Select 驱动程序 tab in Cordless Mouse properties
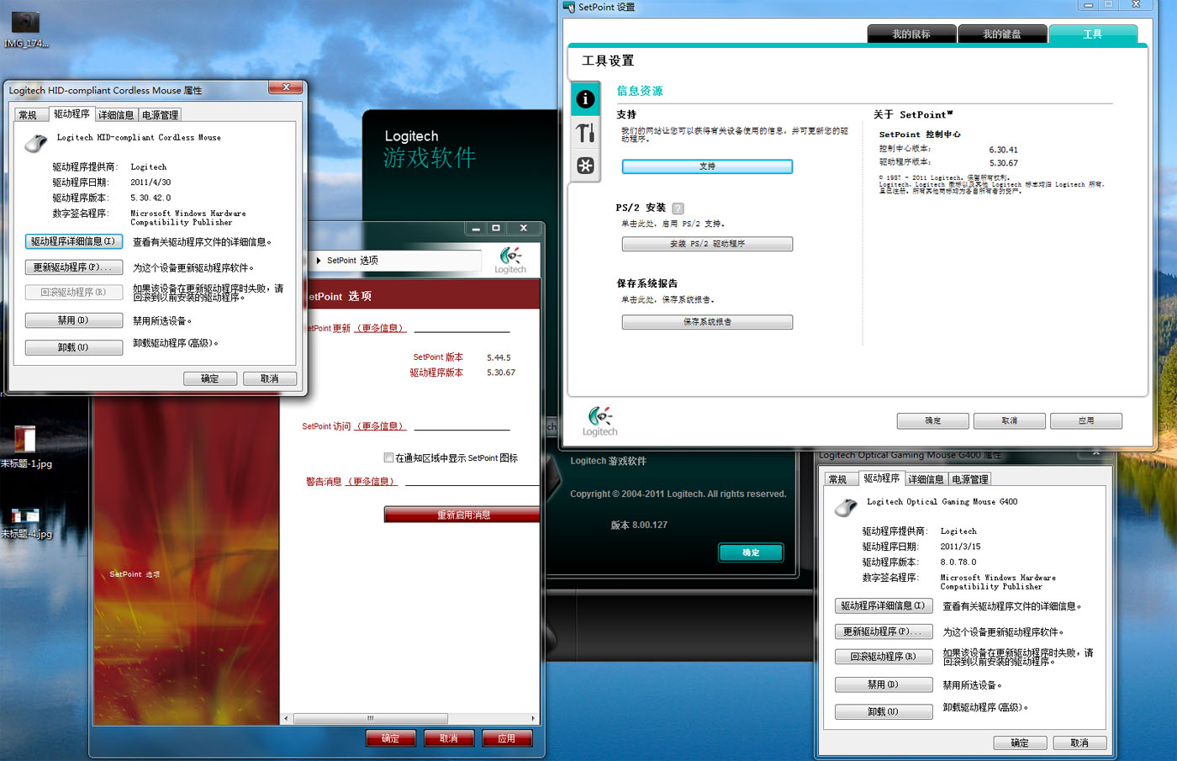The image size is (1177, 761). pos(71,114)
